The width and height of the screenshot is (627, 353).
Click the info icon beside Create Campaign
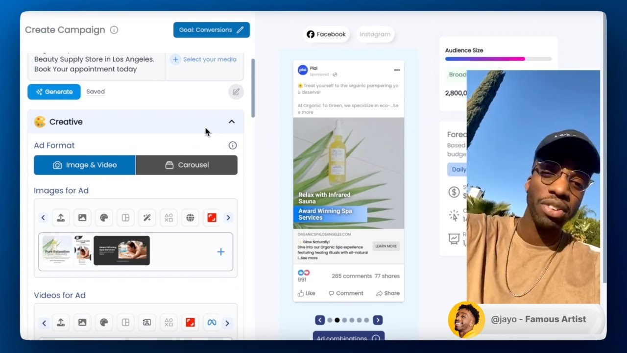click(114, 30)
